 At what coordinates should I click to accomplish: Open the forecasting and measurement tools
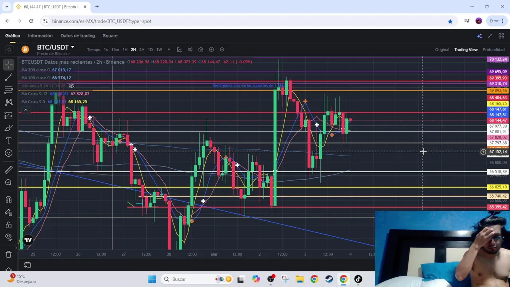tap(9, 115)
